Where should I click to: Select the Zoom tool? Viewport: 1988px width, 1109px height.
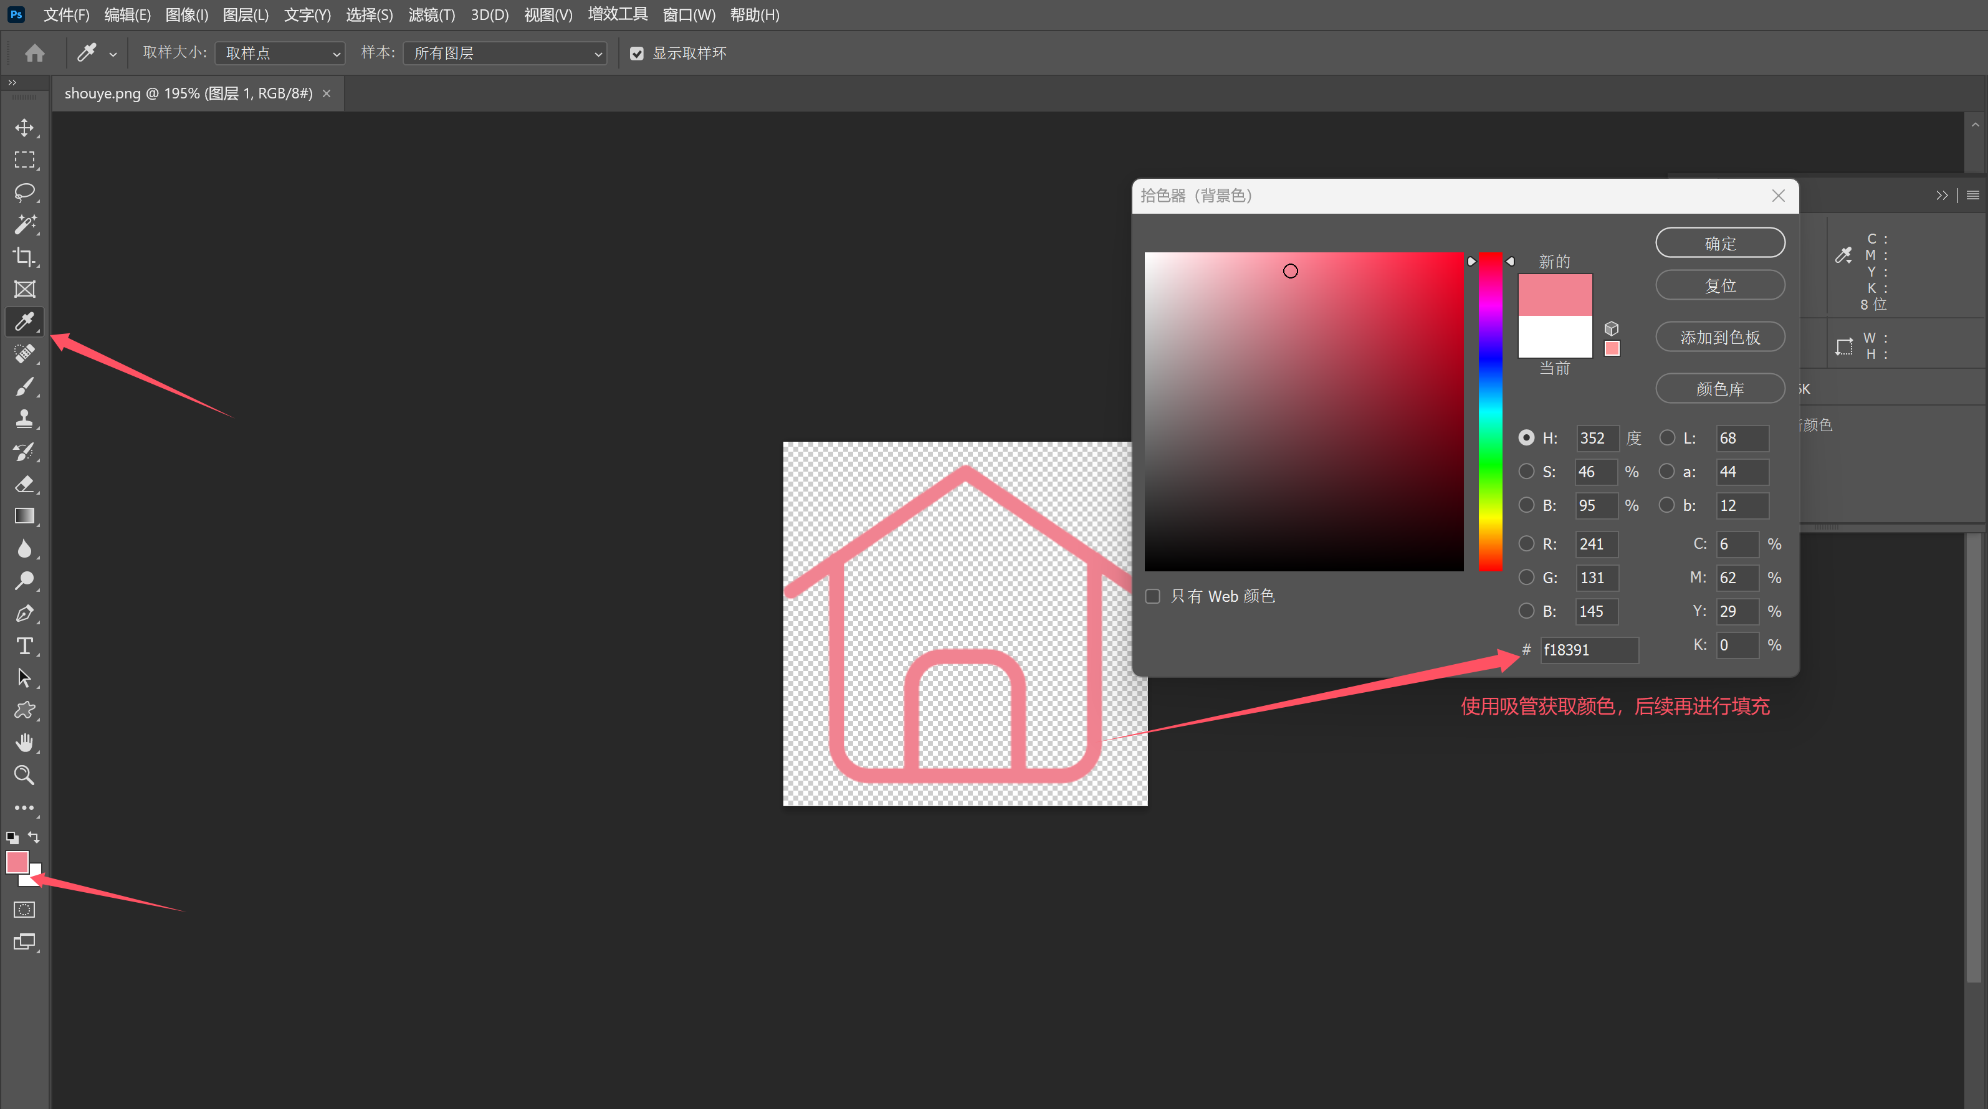tap(24, 776)
